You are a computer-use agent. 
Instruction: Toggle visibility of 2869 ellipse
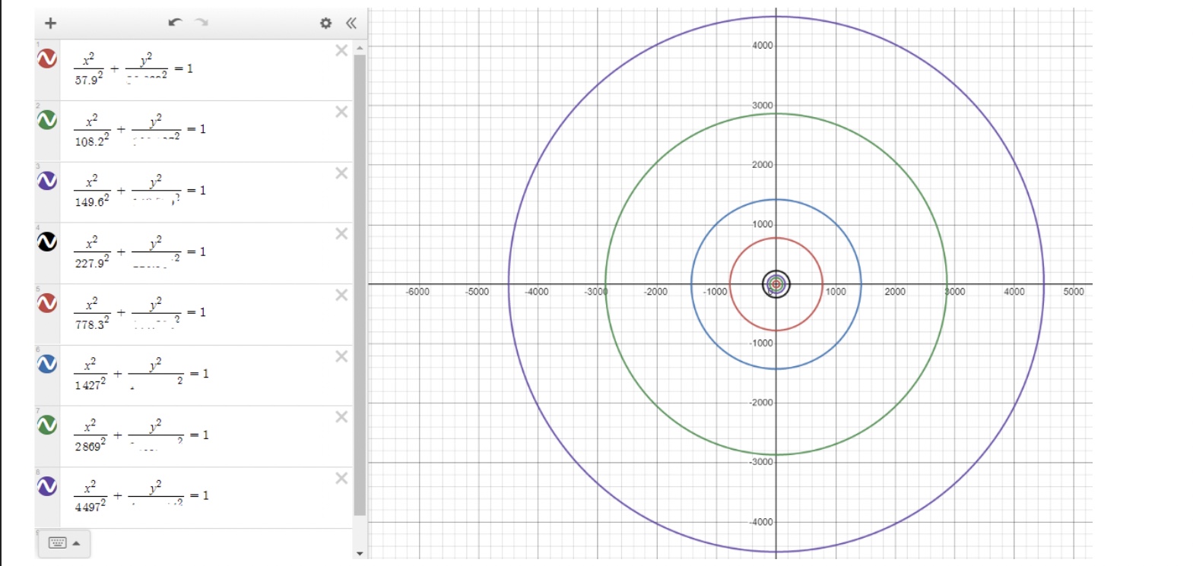[x=47, y=425]
